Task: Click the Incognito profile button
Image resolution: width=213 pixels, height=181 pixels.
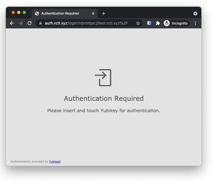Action: tap(177, 23)
